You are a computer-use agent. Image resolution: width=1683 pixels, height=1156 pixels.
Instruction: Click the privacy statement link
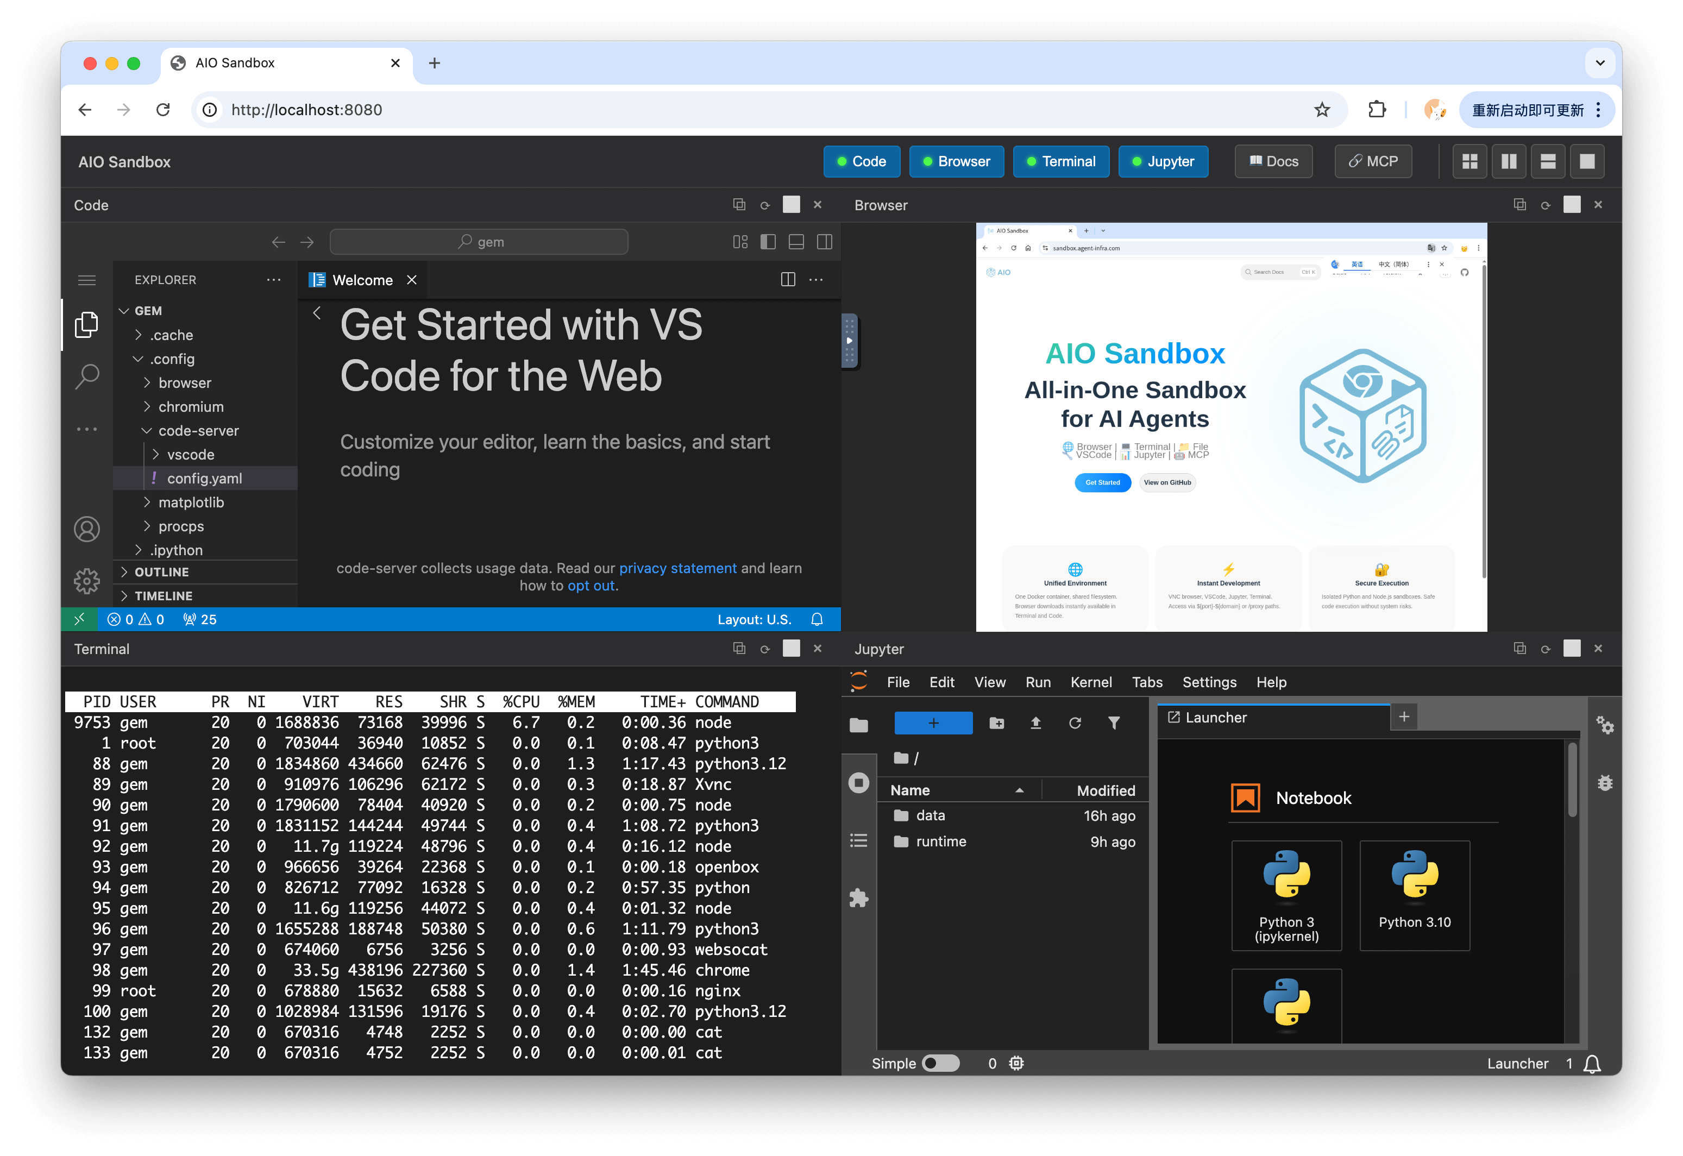pyautogui.click(x=677, y=568)
